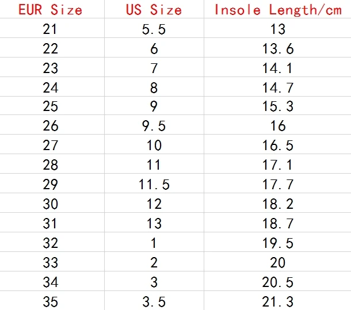
Task: Click the US size 3.5 cell
Action: point(154,301)
